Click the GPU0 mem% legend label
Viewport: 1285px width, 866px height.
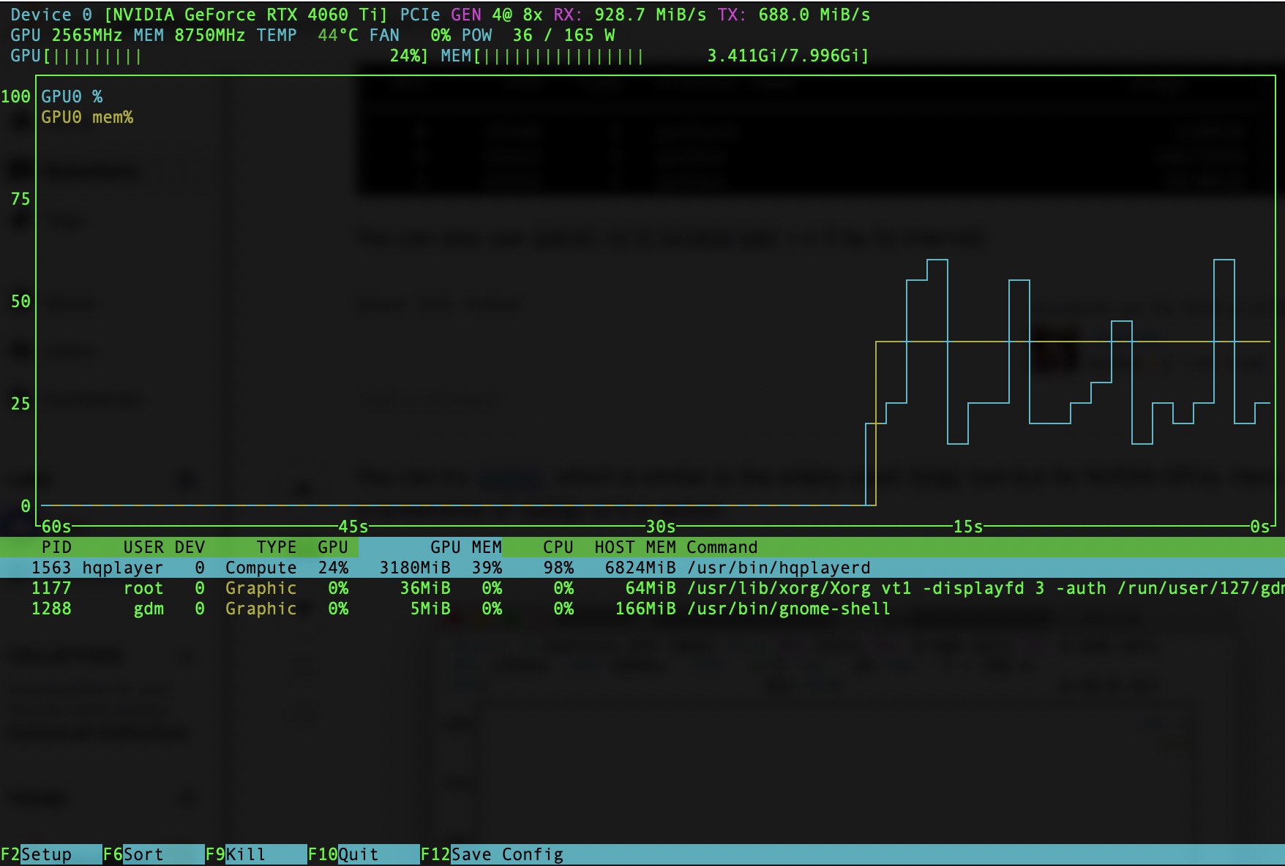point(87,117)
